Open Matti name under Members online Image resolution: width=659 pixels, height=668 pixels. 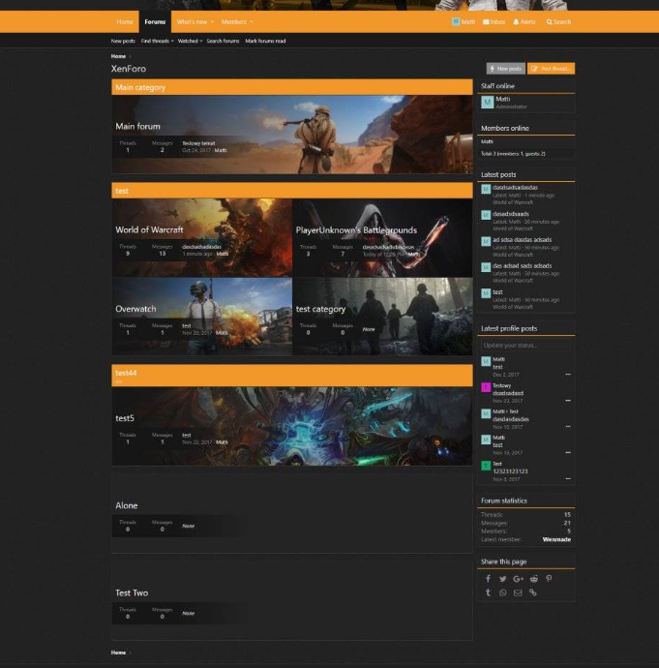click(x=487, y=141)
